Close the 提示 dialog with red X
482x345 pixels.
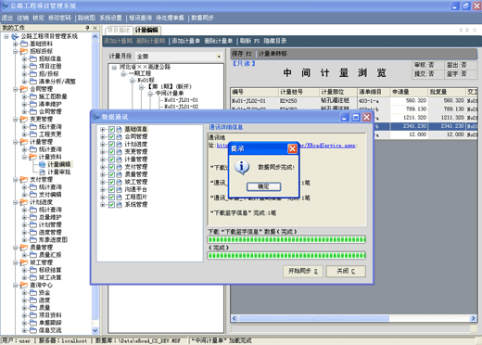(292, 148)
